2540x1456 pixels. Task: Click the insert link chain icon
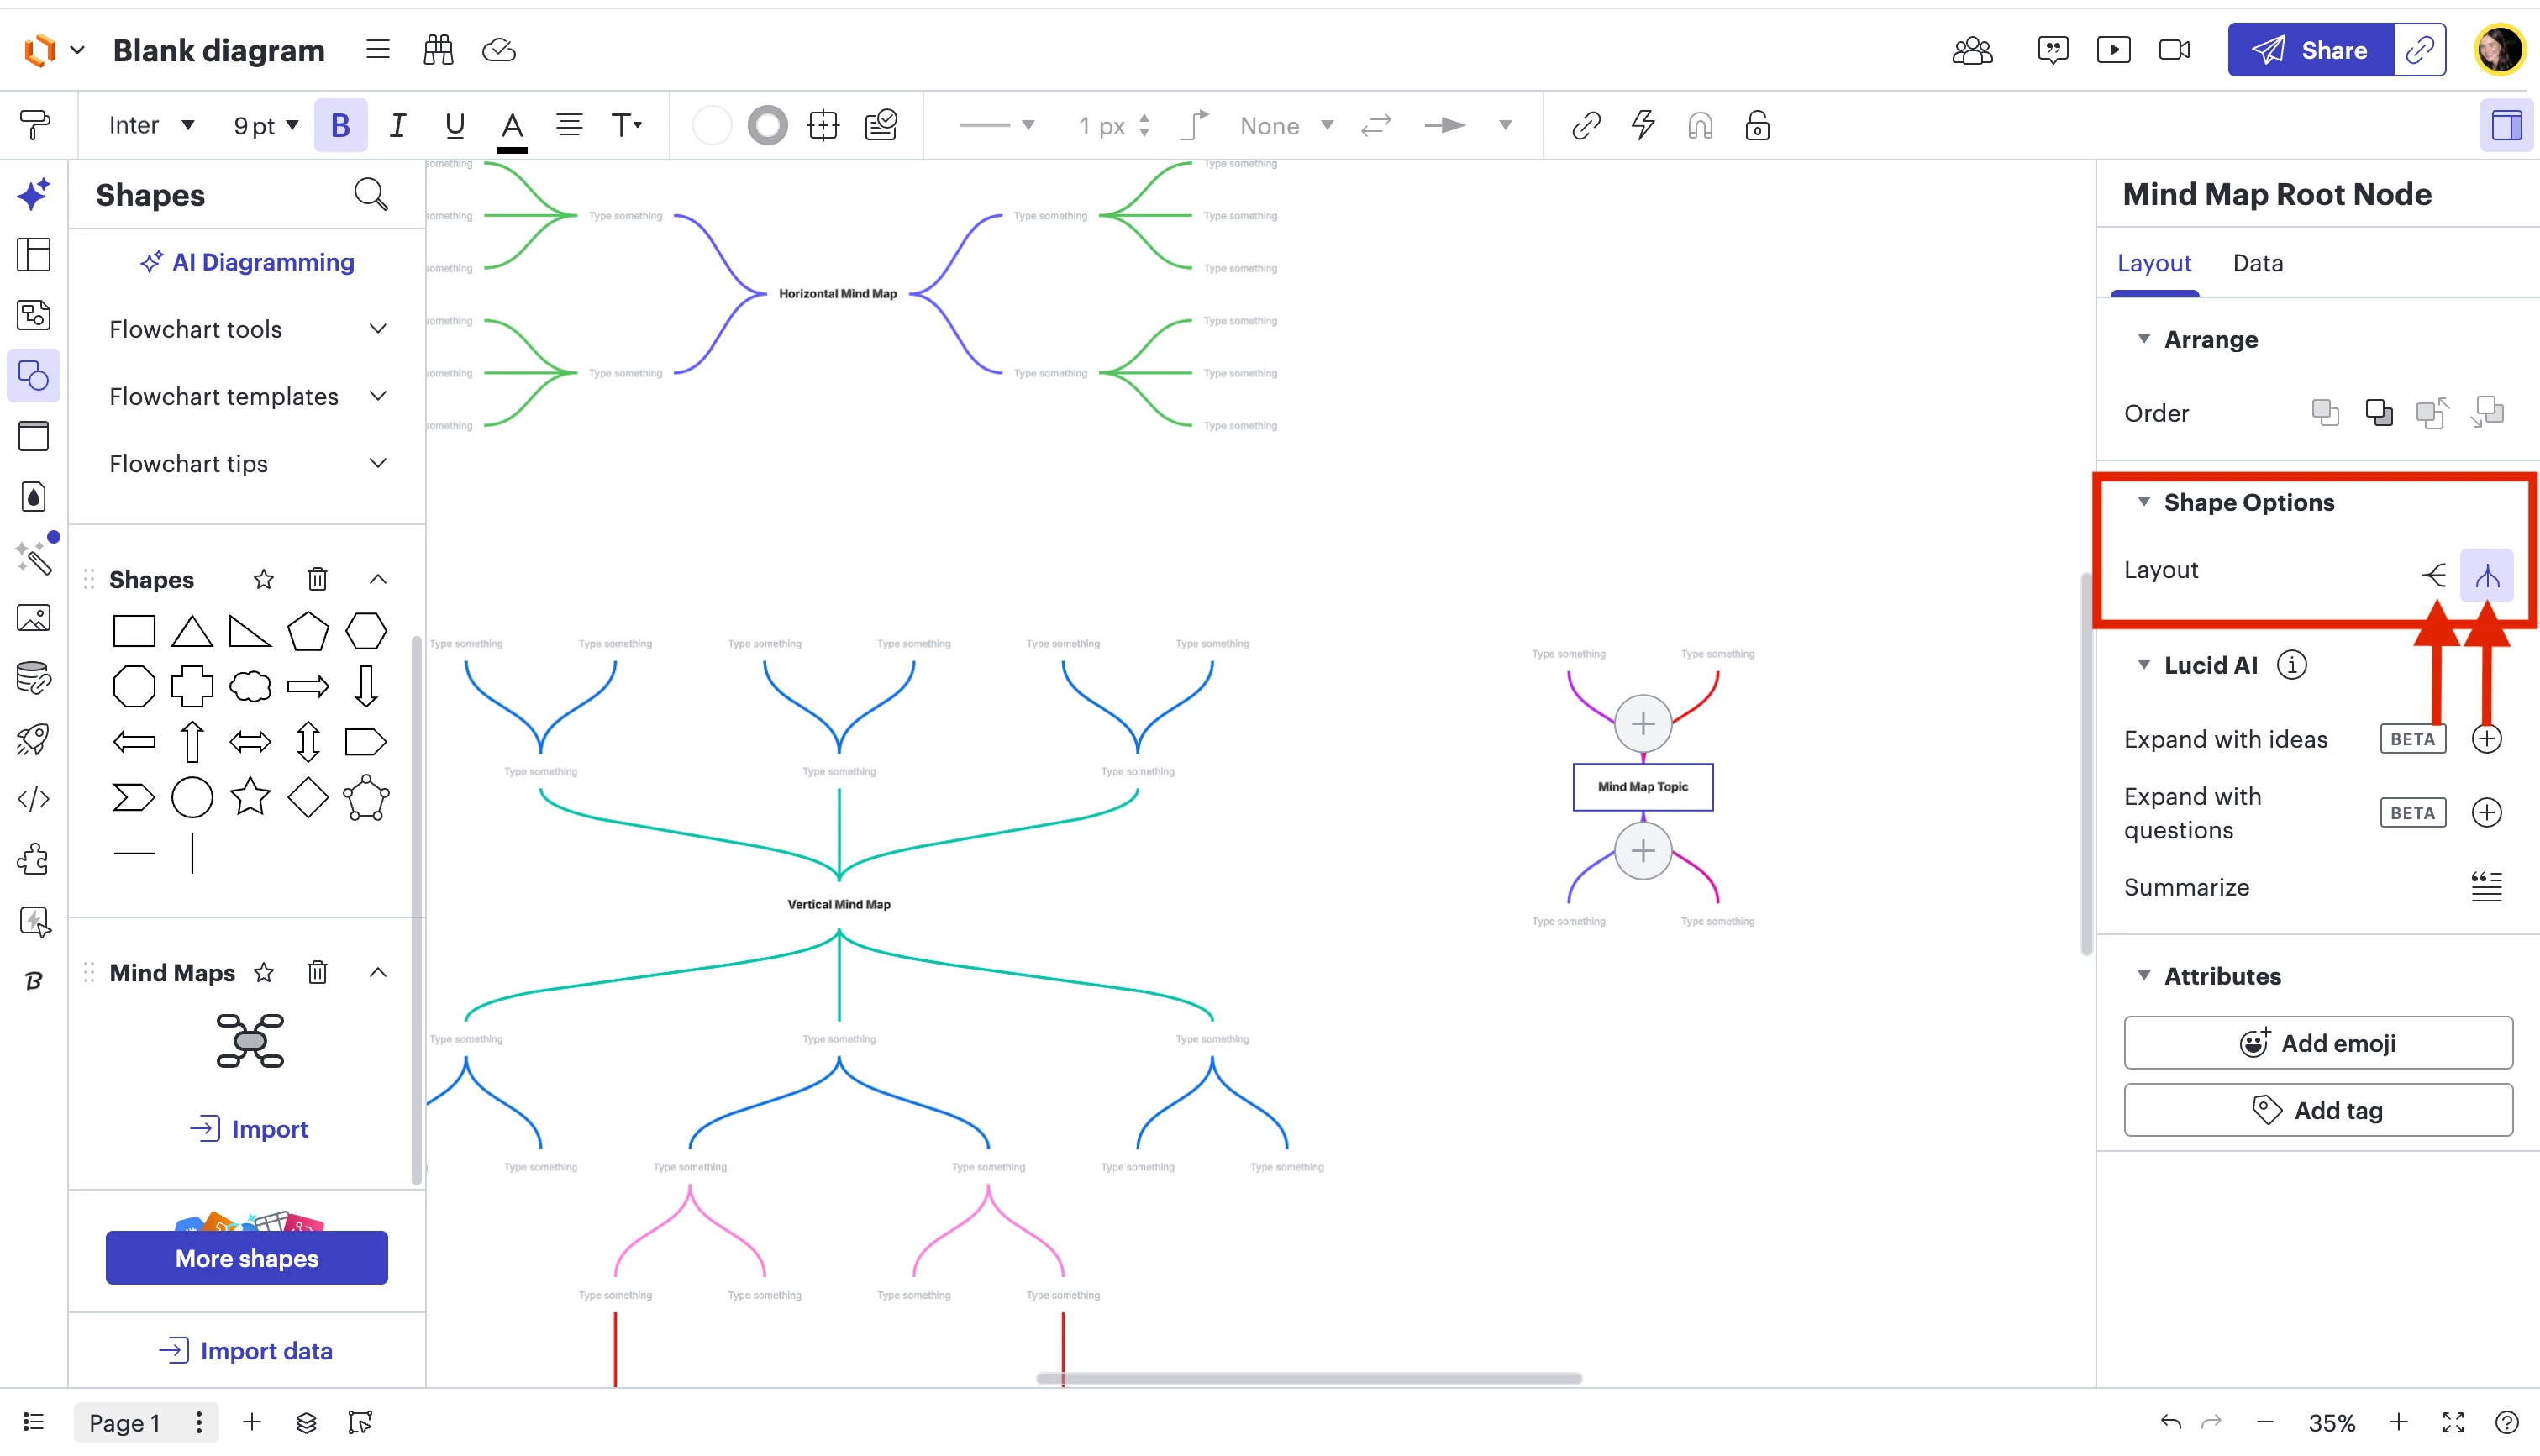[1586, 126]
